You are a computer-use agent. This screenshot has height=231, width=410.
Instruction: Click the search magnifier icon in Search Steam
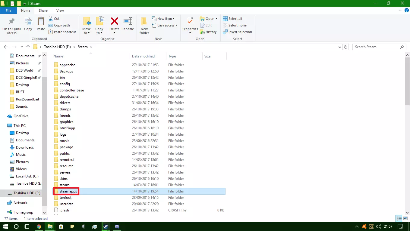coord(402,47)
